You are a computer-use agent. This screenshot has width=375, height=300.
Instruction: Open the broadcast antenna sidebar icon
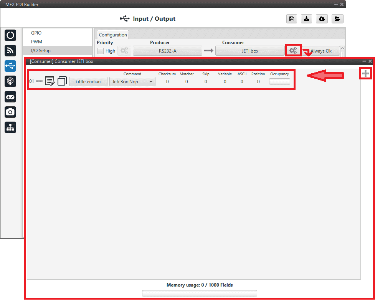tap(10, 81)
